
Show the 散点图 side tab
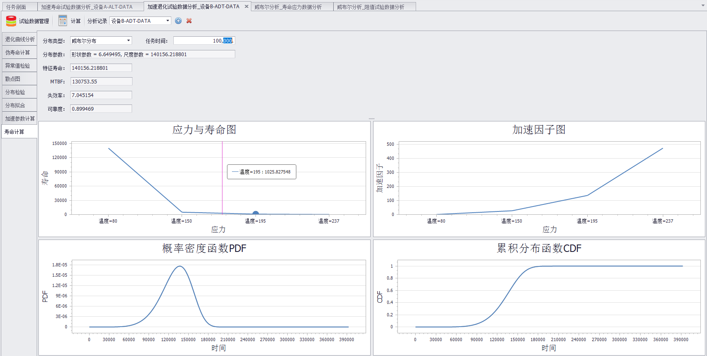[13, 79]
